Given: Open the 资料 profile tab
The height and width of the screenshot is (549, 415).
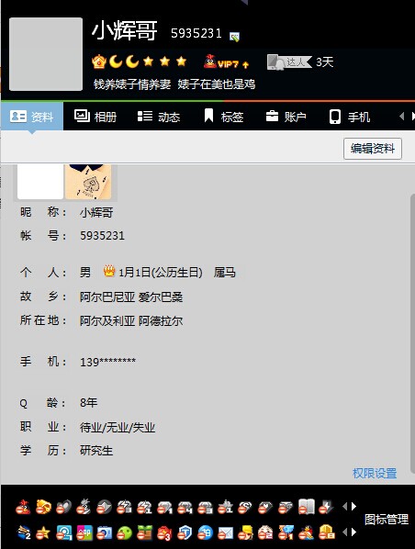Looking at the screenshot, I should pyautogui.click(x=32, y=117).
